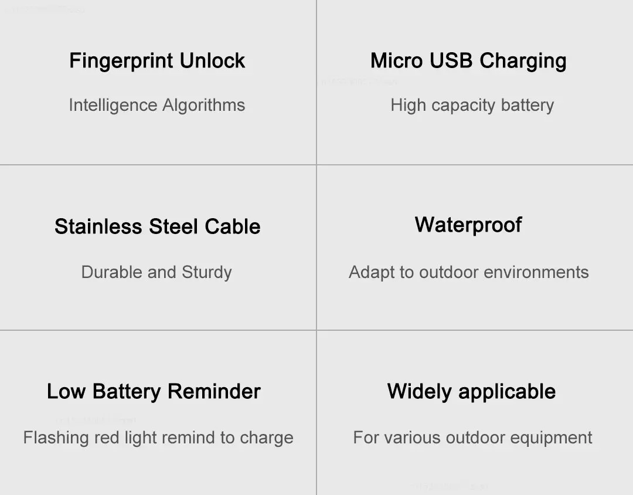Select Flashing red light remind to charge
Viewport: 633px width, 495px height.
[158, 438]
